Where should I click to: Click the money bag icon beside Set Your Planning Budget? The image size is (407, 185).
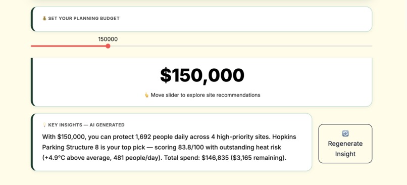[x=44, y=18]
